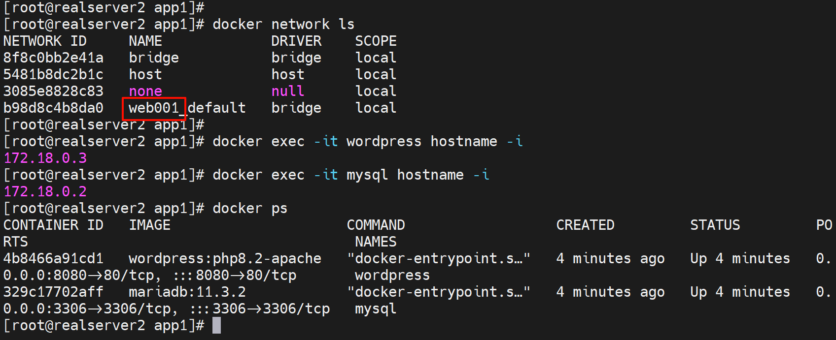Click the magenta 'null' driver entry
This screenshot has width=836, height=340.
tap(288, 92)
